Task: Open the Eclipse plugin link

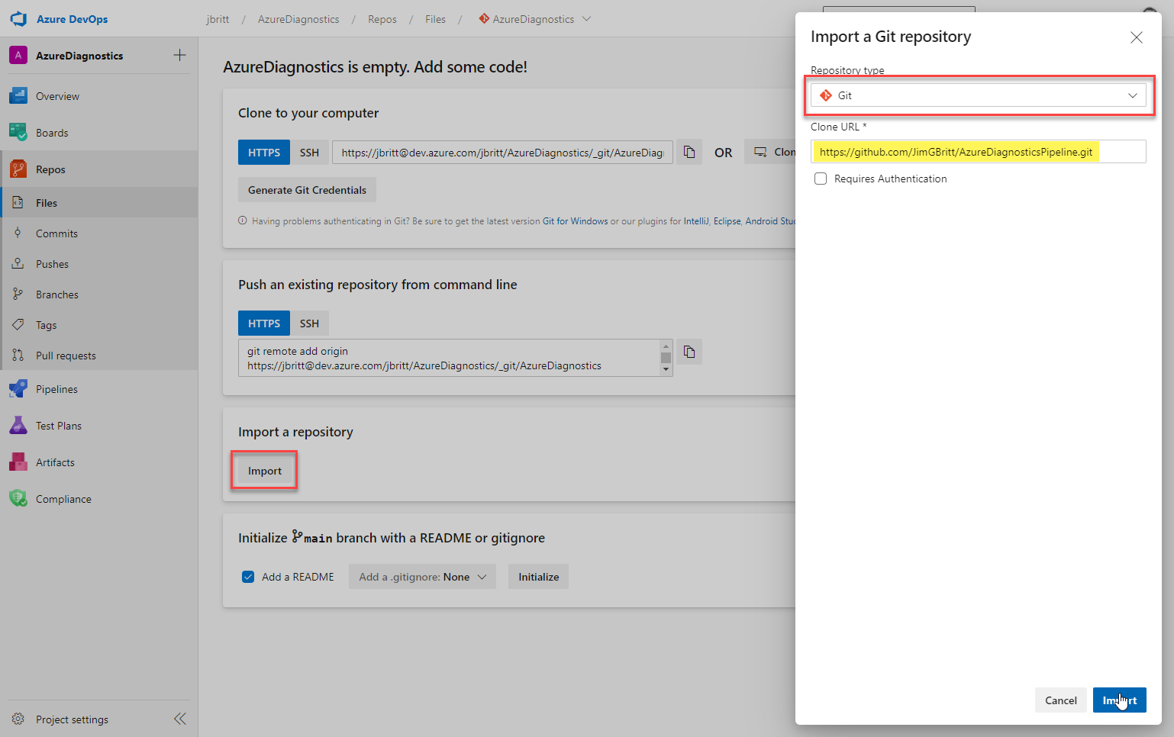Action: tap(727, 221)
